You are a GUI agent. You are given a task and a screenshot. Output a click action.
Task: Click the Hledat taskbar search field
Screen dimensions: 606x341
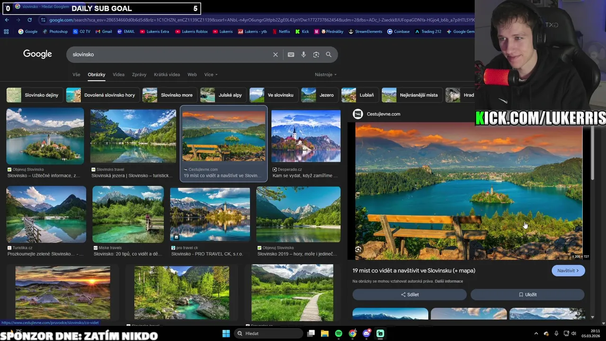(268, 333)
